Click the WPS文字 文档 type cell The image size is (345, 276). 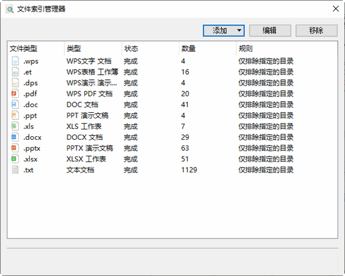[89, 61]
